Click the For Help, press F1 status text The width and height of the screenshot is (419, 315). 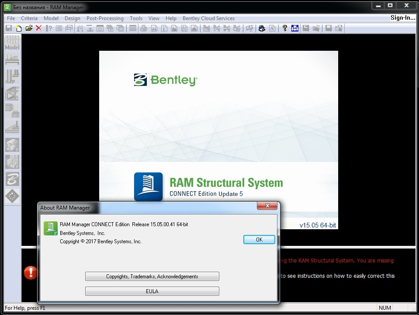(25, 308)
